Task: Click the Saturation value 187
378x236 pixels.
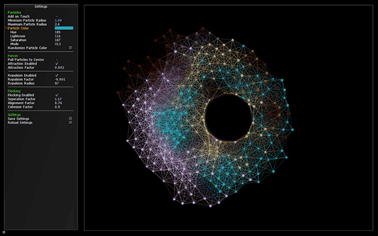Action: [x=57, y=40]
